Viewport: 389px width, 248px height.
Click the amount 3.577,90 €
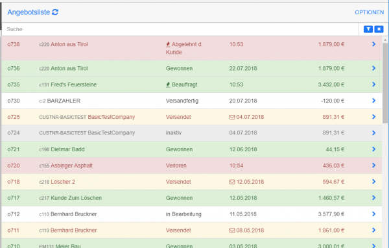point(331,214)
